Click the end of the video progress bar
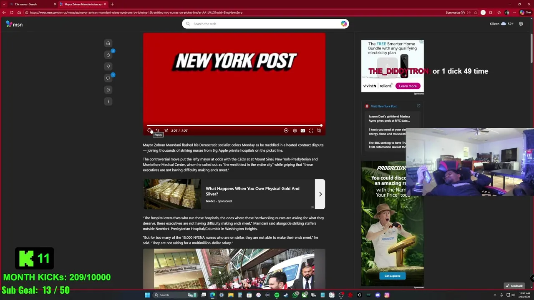The width and height of the screenshot is (534, 300). point(321,125)
